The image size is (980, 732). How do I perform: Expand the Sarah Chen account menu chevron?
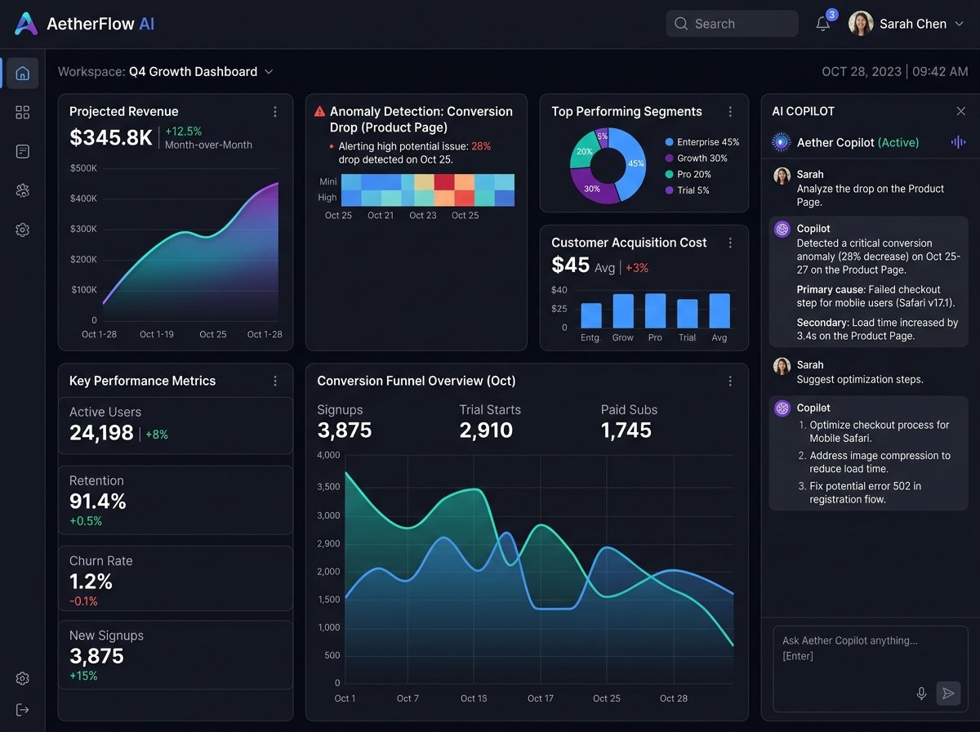(x=960, y=24)
